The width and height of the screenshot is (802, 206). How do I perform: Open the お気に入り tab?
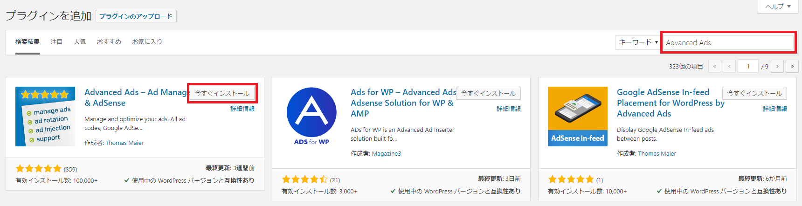tap(147, 41)
